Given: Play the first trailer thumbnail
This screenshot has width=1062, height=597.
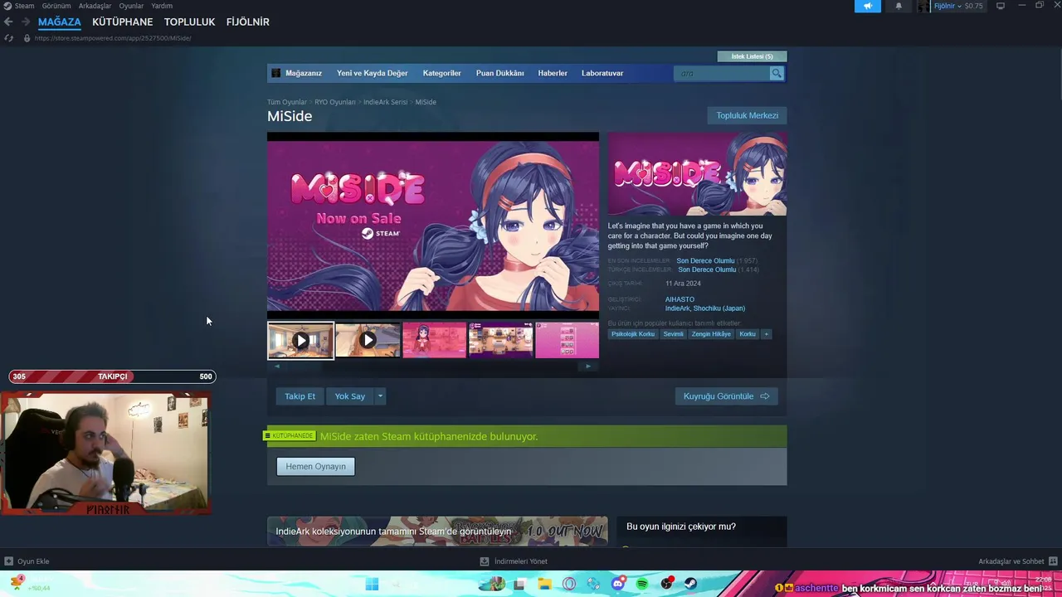Looking at the screenshot, I should [x=300, y=340].
